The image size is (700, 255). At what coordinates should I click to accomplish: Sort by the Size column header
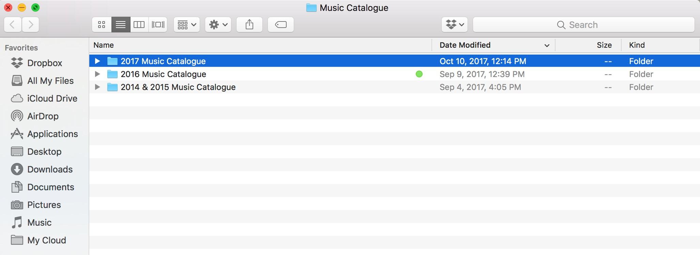point(604,45)
